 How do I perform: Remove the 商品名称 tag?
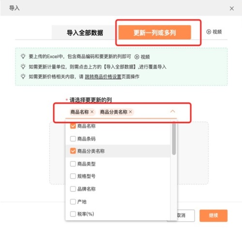92,112
